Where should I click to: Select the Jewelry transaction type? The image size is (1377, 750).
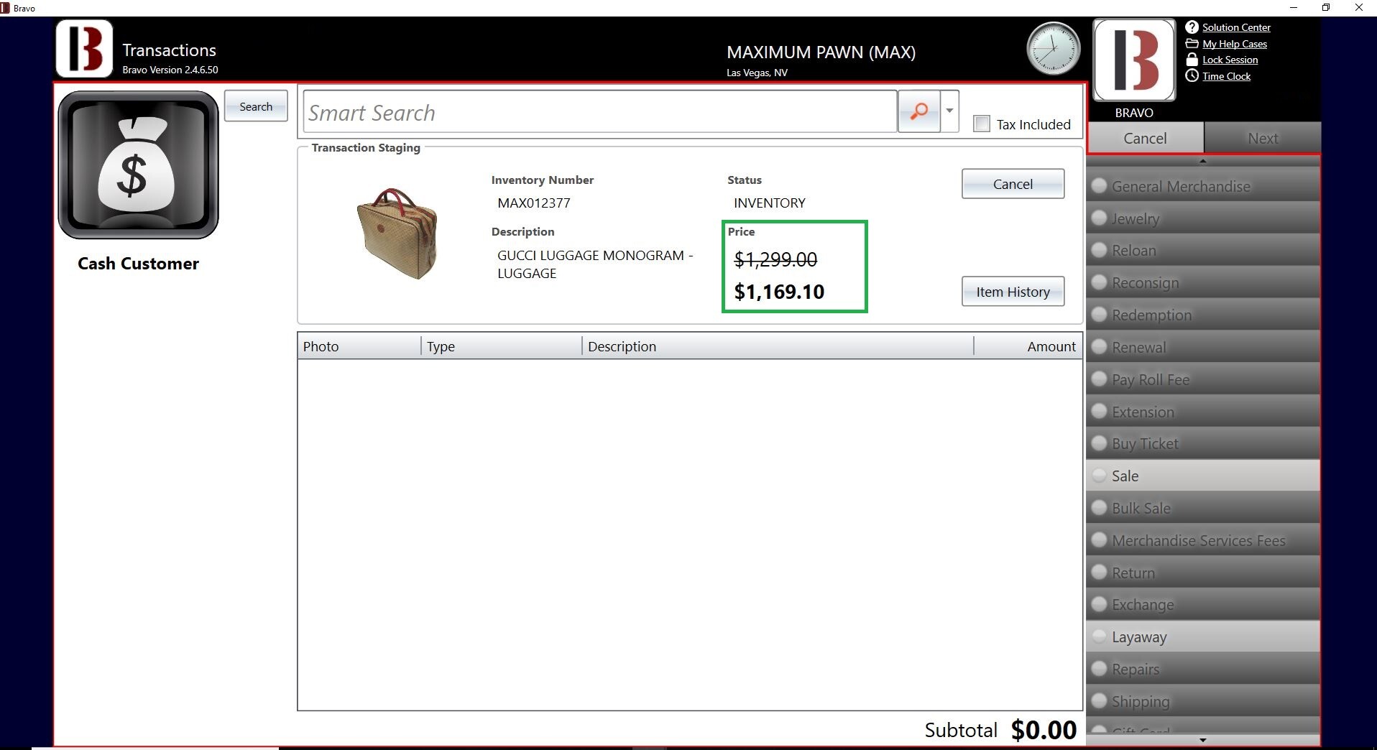pyautogui.click(x=1203, y=218)
